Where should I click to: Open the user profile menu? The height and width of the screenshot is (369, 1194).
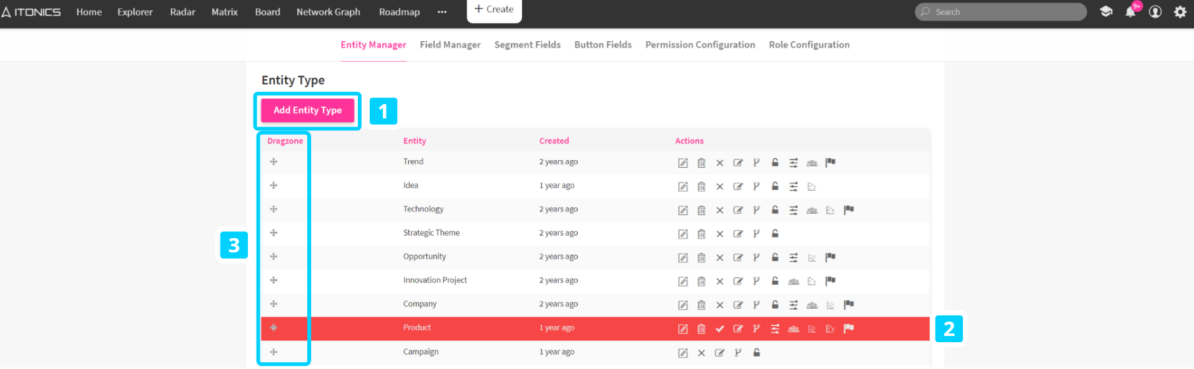(1155, 12)
